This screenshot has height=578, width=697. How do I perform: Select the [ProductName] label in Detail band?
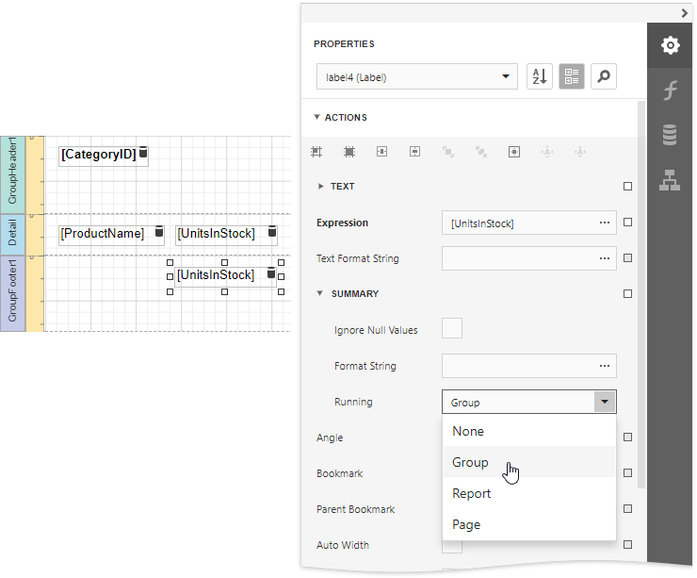(102, 234)
